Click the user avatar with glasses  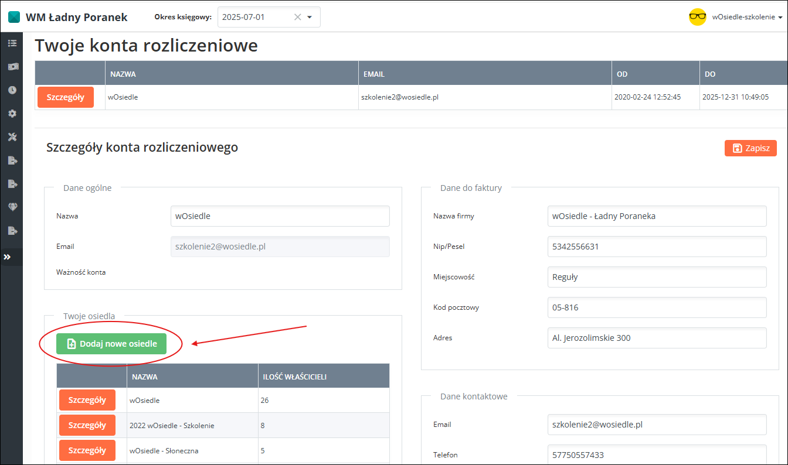(697, 17)
